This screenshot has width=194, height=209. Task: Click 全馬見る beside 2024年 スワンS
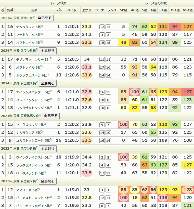click(48, 51)
